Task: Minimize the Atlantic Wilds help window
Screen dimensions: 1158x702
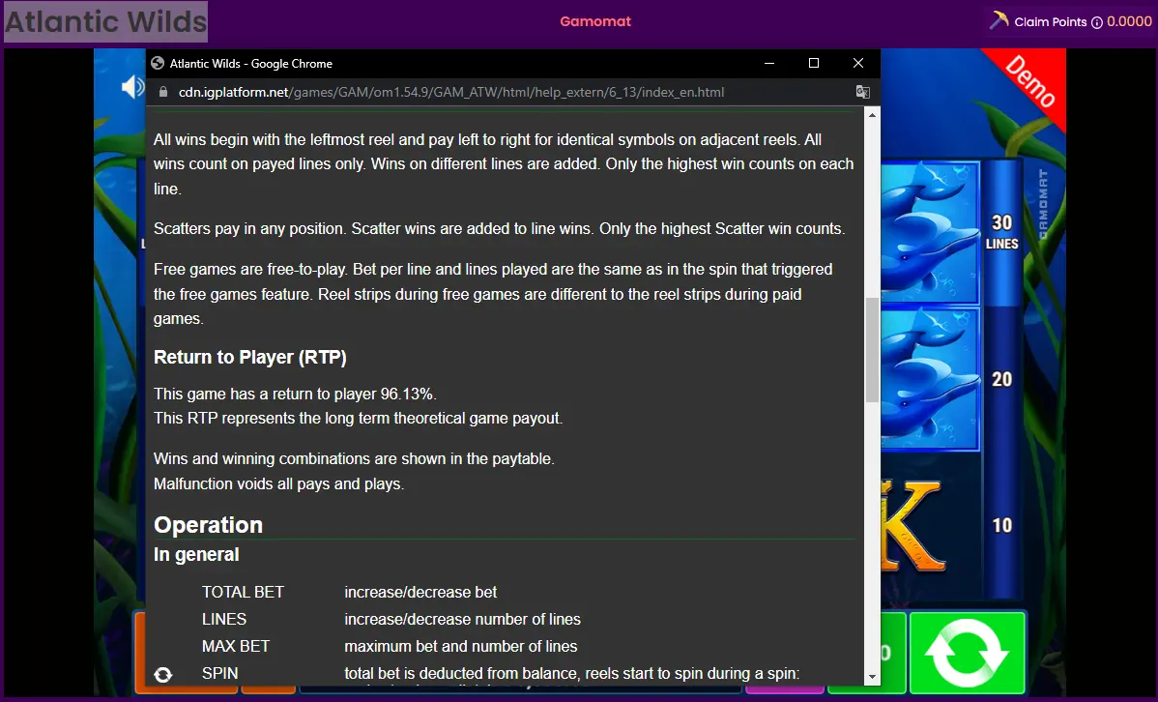Action: point(768,63)
